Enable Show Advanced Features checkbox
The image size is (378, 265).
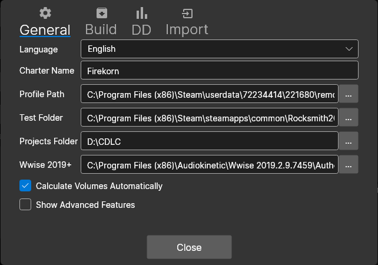pos(25,205)
